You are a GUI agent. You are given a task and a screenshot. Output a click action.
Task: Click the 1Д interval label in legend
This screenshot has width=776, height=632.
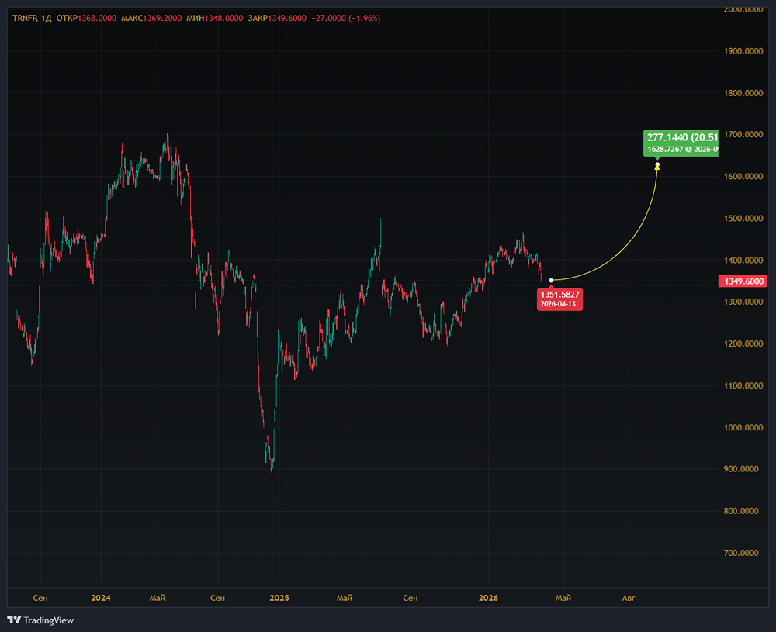pyautogui.click(x=46, y=17)
